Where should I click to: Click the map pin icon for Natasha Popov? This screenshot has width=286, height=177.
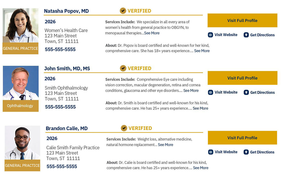click(x=246, y=35)
